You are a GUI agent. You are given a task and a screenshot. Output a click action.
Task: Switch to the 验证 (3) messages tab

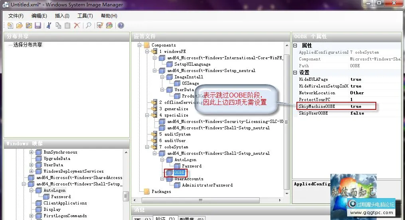click(165, 218)
